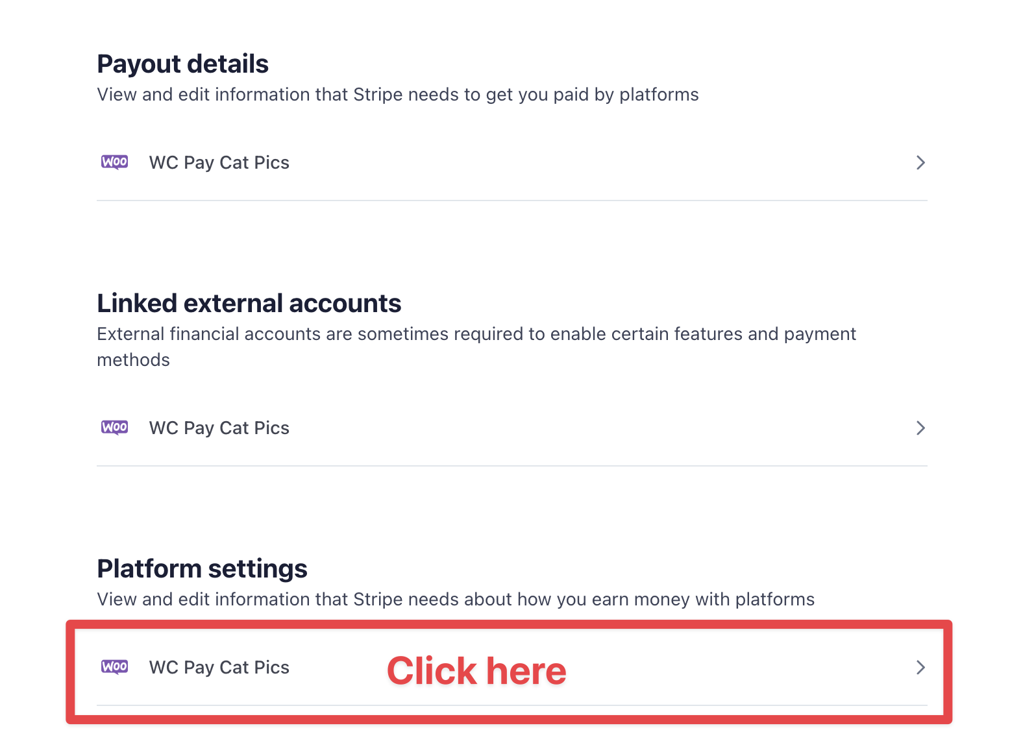The width and height of the screenshot is (1010, 754).
Task: Expand the Platform settings row chevron
Action: pos(920,667)
